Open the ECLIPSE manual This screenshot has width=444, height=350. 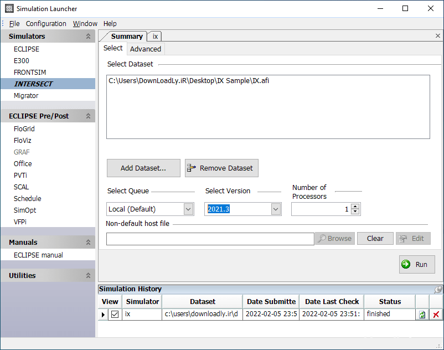tap(39, 255)
